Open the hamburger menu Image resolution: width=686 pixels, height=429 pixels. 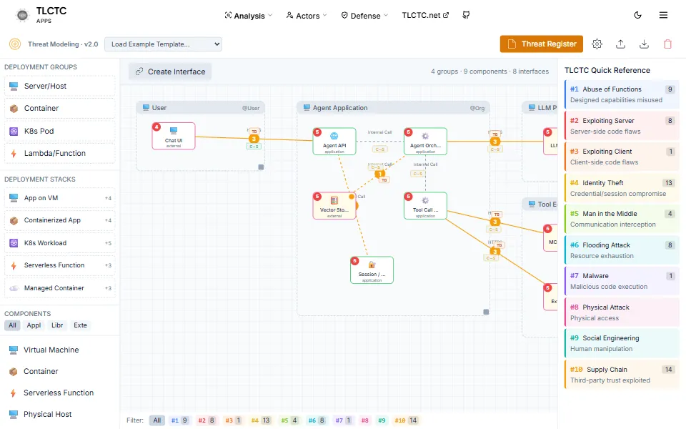[663, 15]
